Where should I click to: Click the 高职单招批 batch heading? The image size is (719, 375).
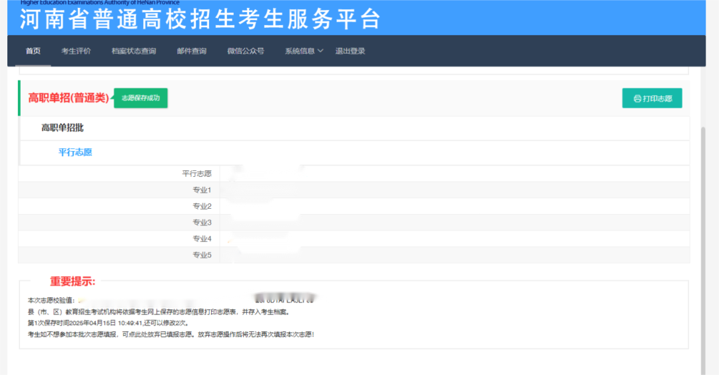(x=63, y=128)
